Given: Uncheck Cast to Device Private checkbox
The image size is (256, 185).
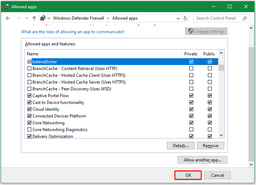Looking at the screenshot, I should (191, 102).
